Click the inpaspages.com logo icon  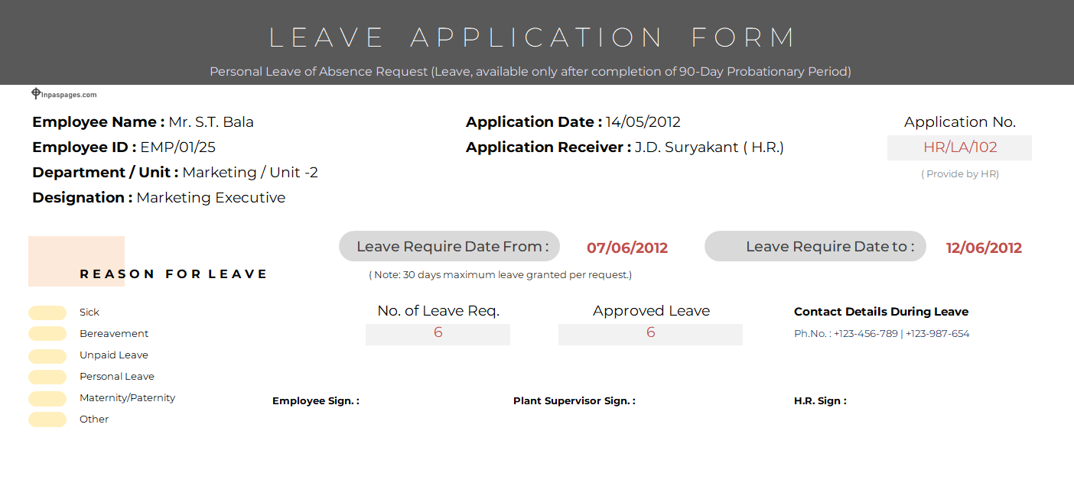[36, 94]
